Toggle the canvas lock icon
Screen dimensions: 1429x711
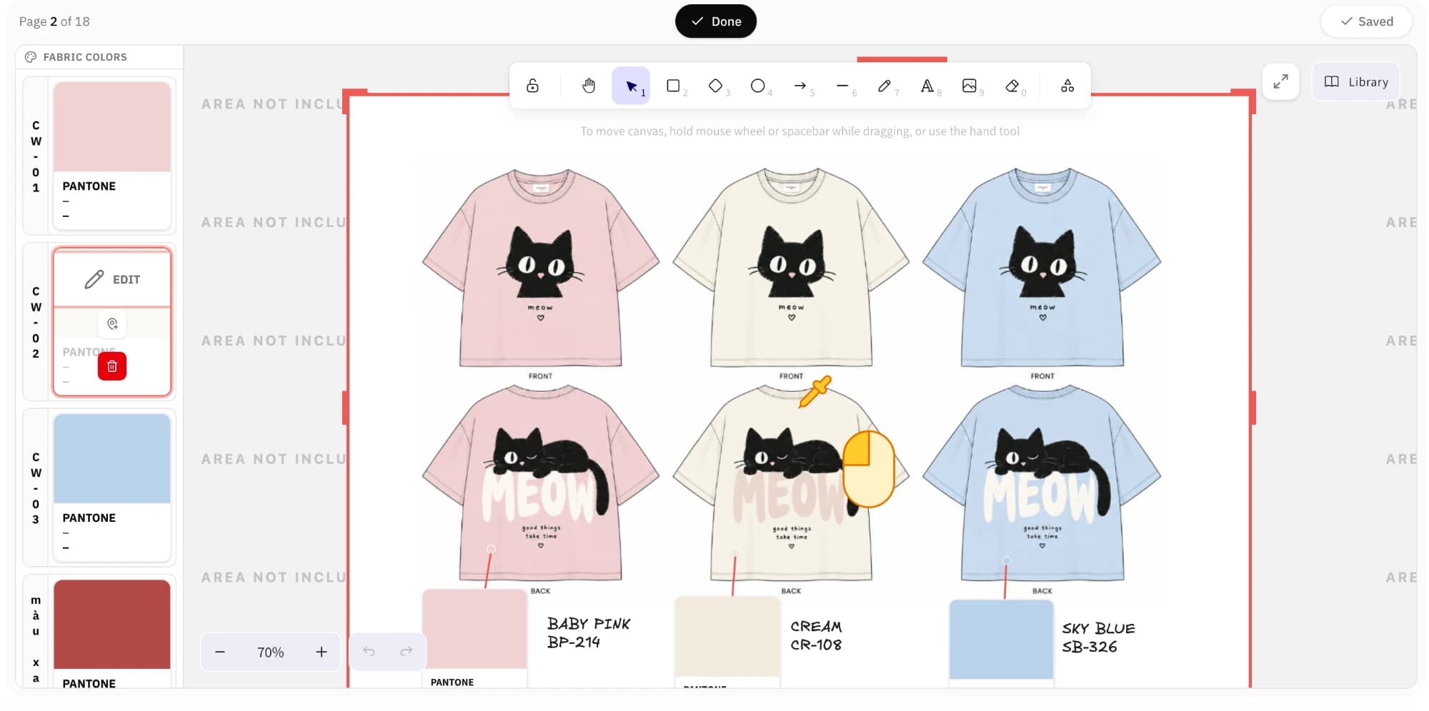[532, 86]
